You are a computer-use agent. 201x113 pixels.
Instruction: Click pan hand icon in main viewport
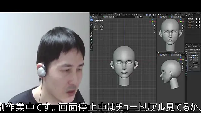pos(155,28)
